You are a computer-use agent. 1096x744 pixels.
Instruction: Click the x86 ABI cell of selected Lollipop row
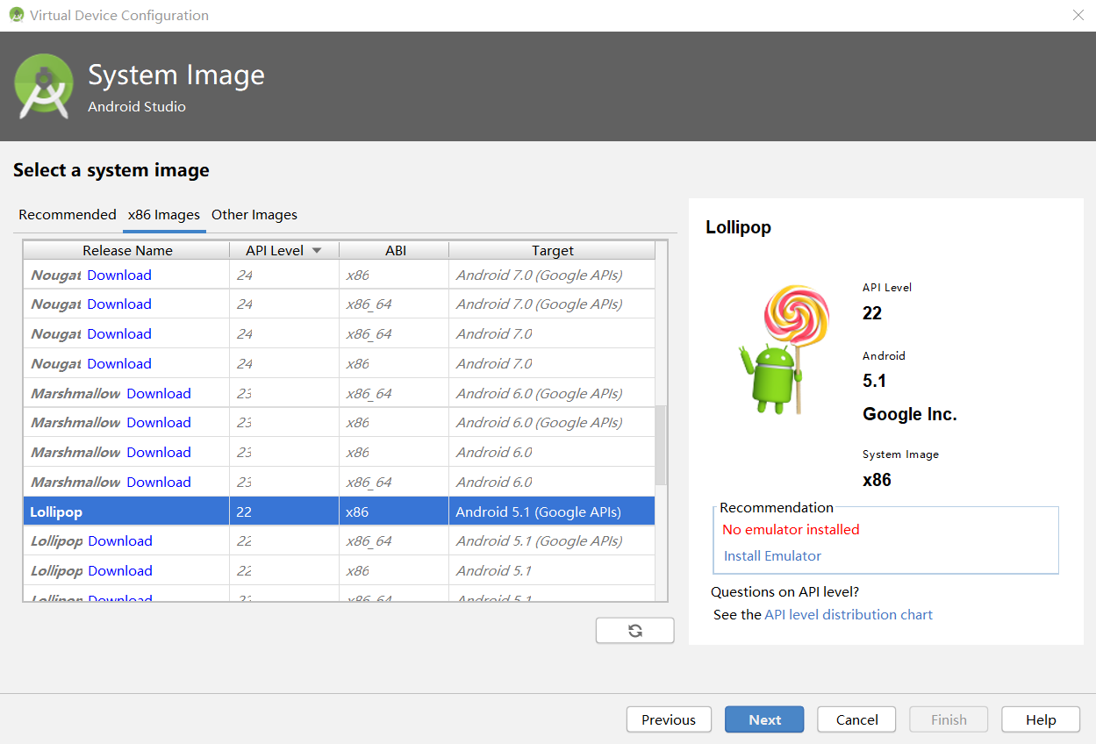[394, 511]
